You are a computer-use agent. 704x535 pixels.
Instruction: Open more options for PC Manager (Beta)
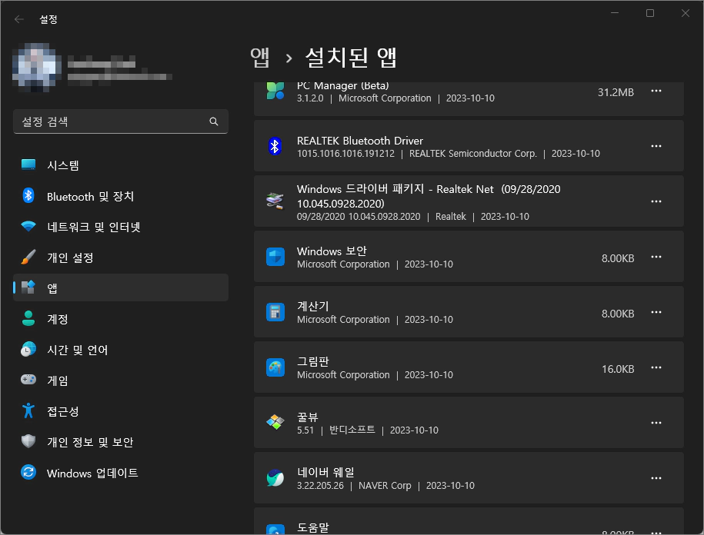click(656, 91)
